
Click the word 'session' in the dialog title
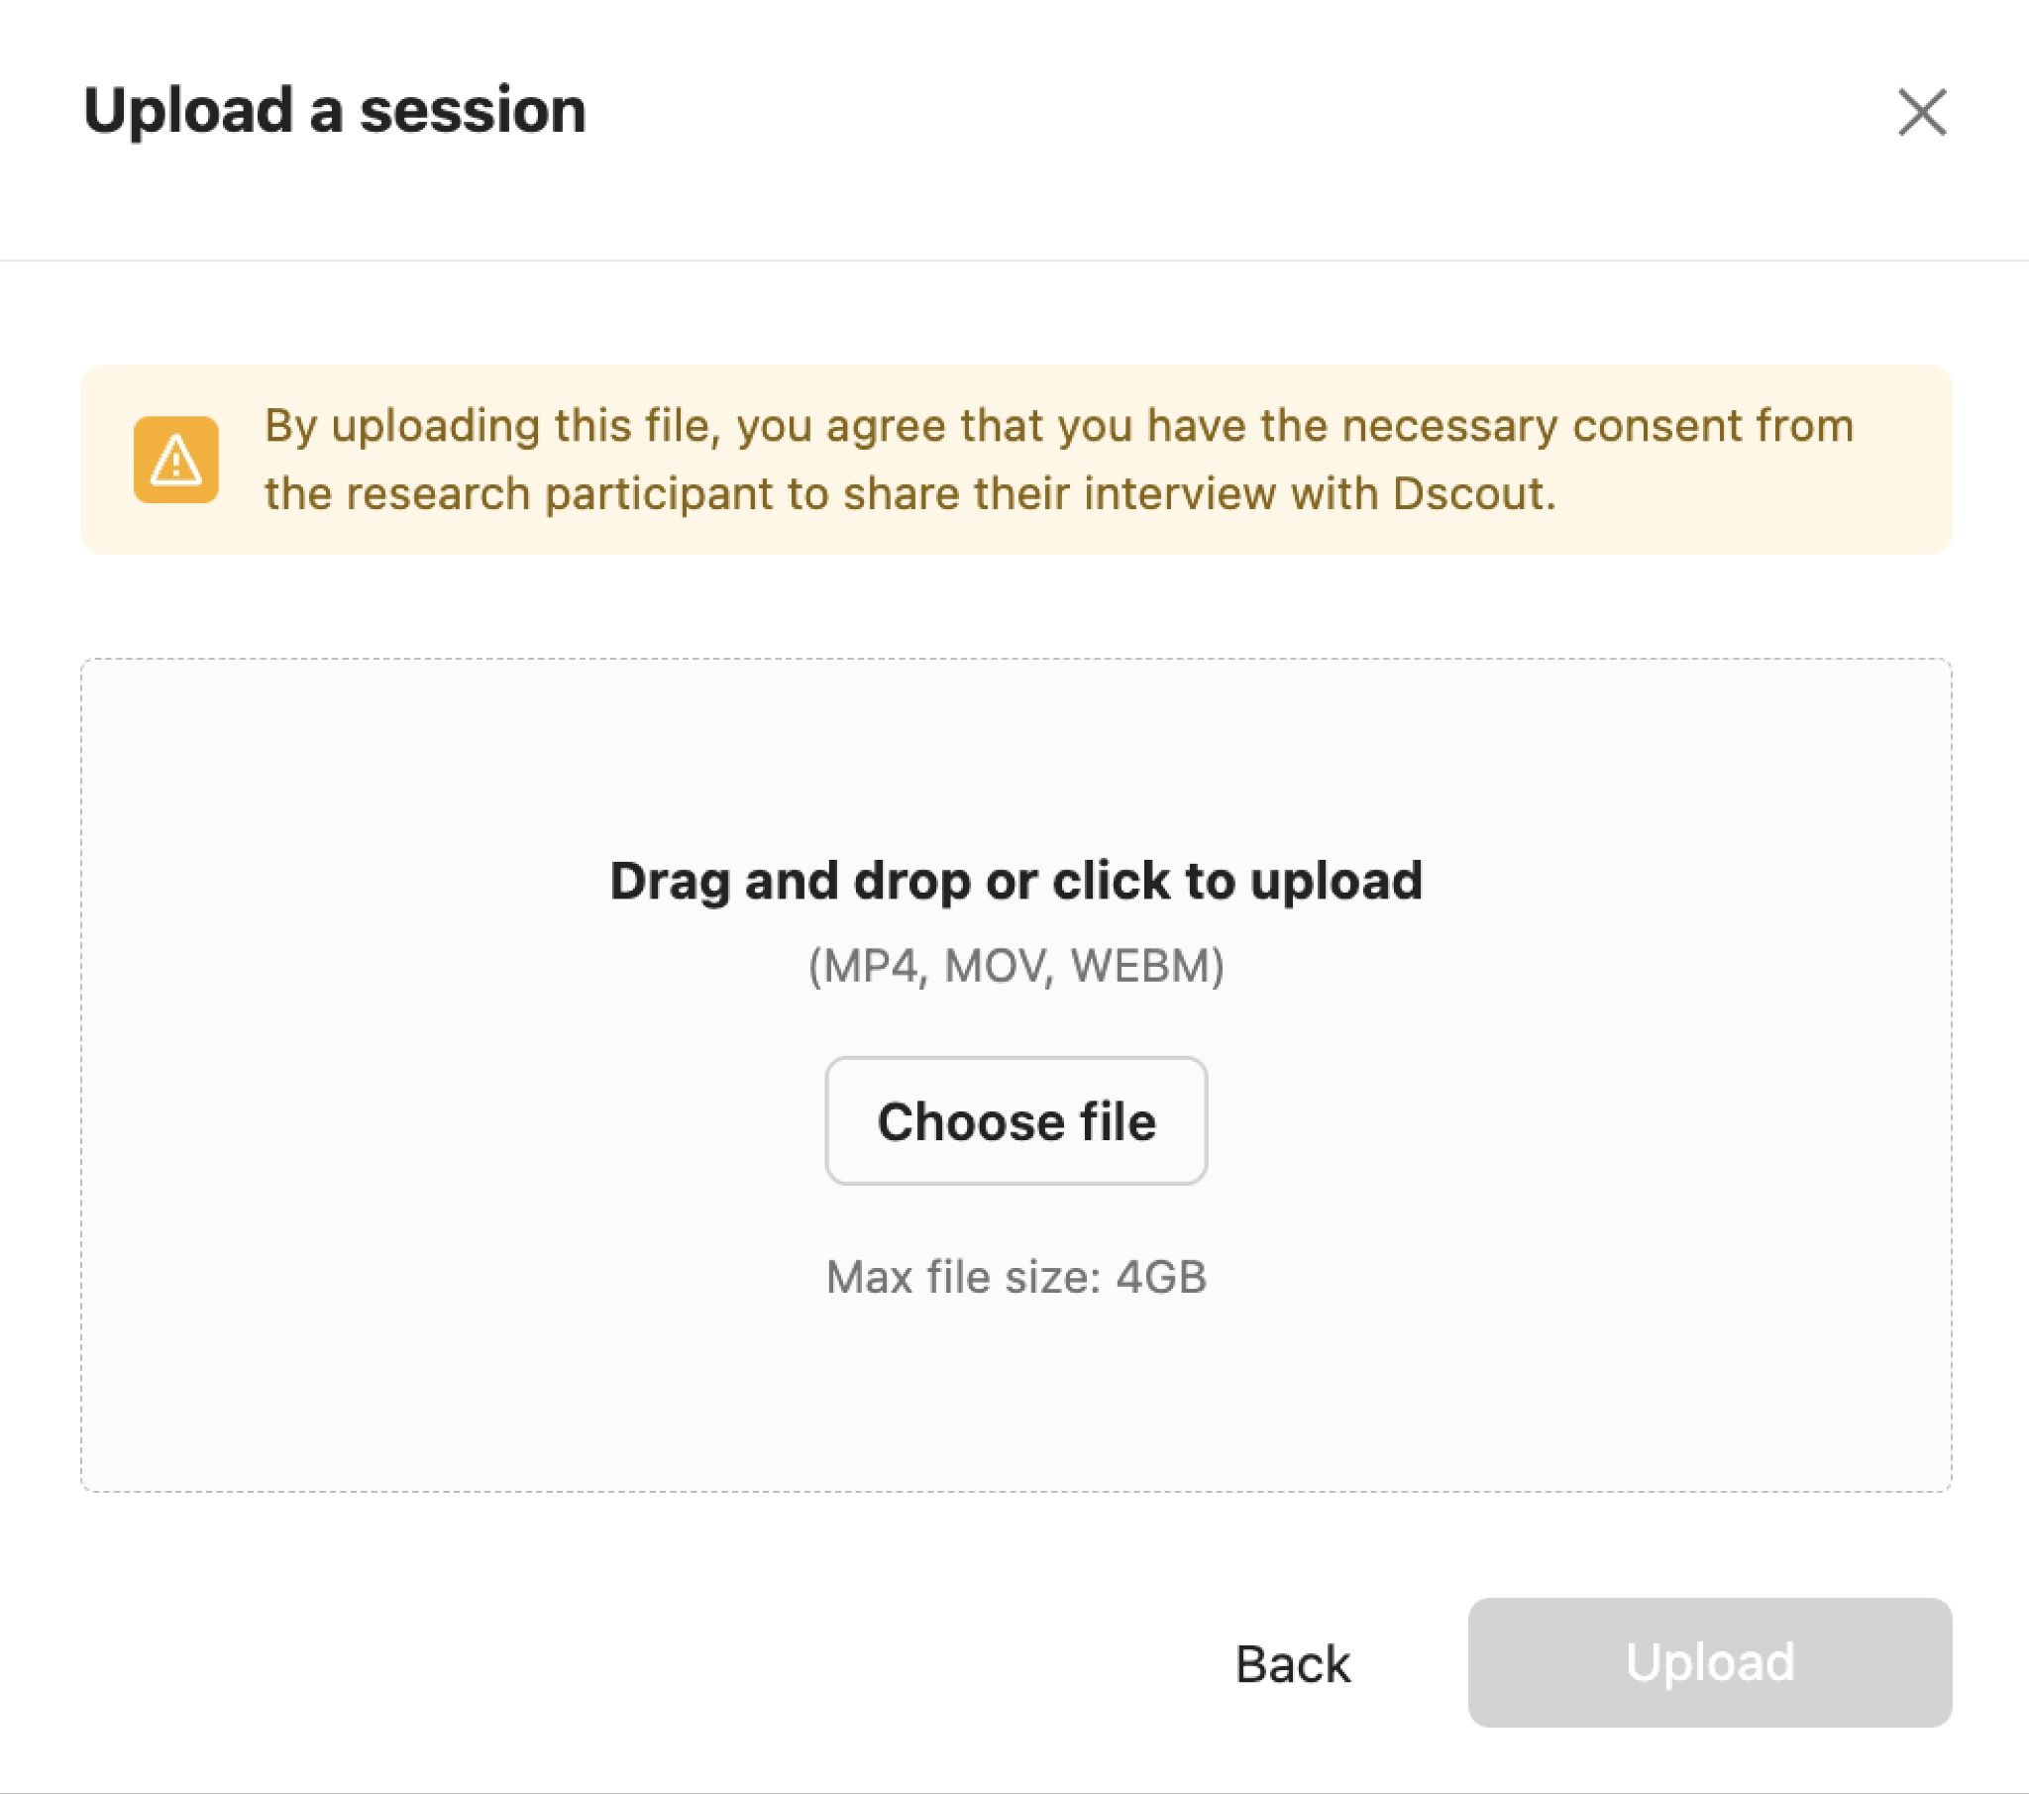click(x=473, y=110)
